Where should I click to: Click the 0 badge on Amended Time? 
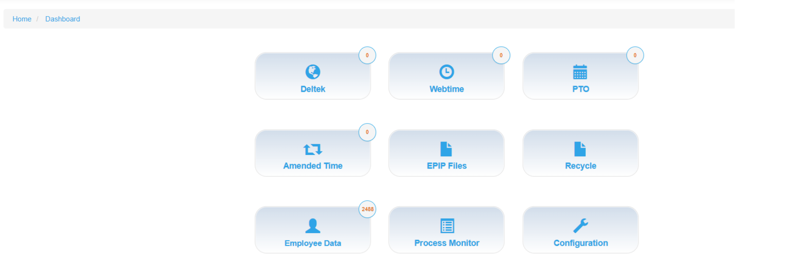point(367,132)
